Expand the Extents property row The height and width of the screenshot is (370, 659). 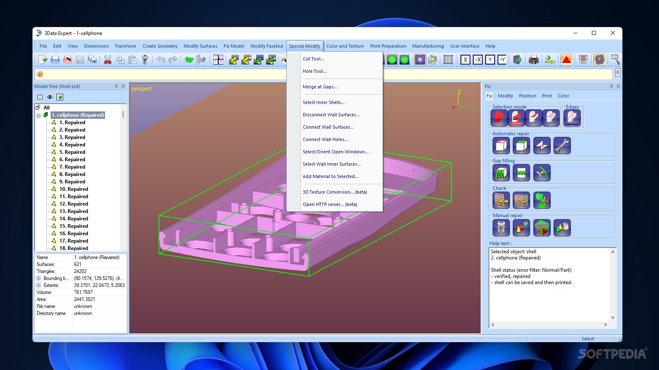(x=39, y=285)
